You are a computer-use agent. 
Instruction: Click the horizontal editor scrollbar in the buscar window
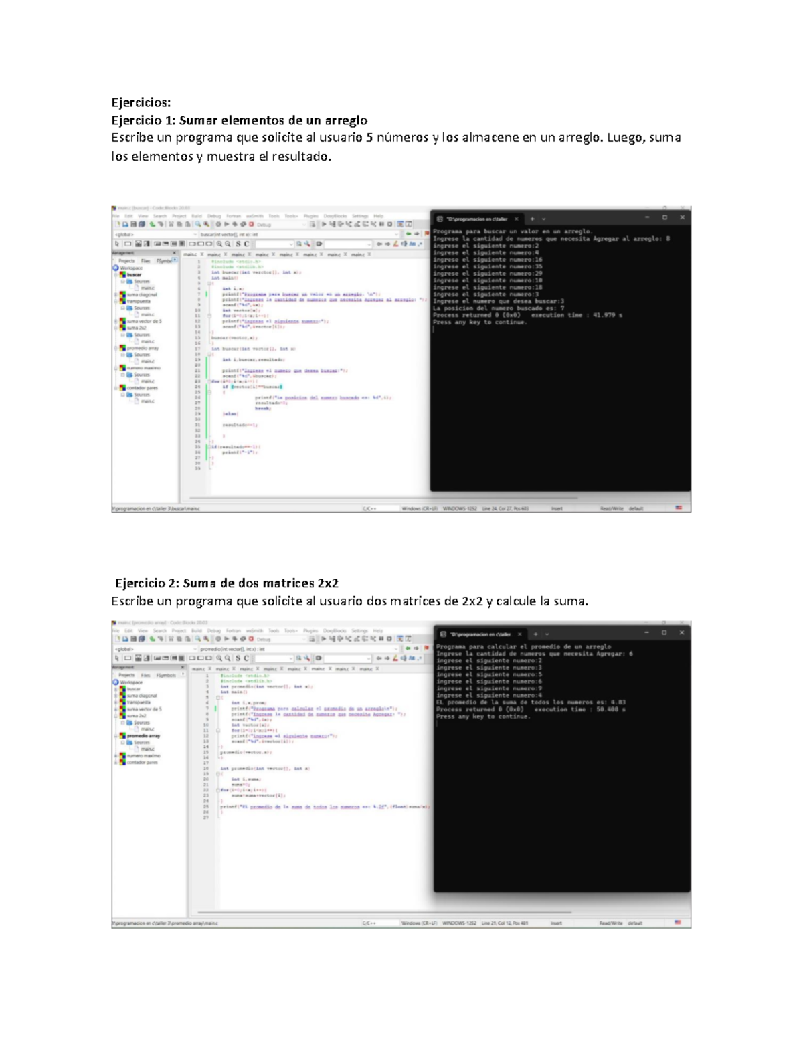point(381,498)
